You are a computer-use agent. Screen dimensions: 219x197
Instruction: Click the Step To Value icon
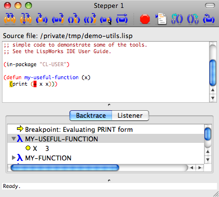click(x=57, y=19)
